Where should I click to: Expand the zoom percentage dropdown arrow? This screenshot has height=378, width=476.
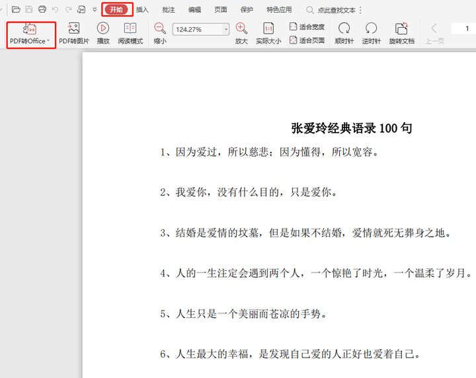point(226,30)
